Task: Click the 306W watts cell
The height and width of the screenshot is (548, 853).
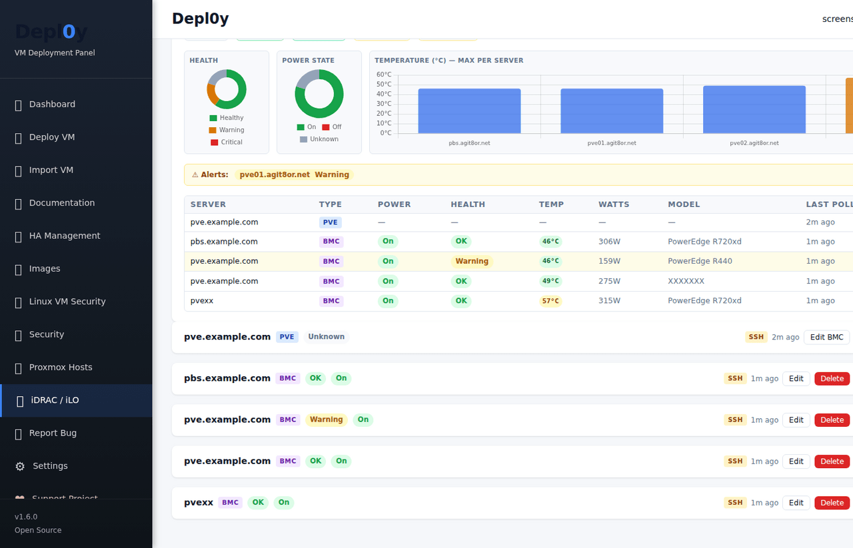Action: pyautogui.click(x=609, y=242)
